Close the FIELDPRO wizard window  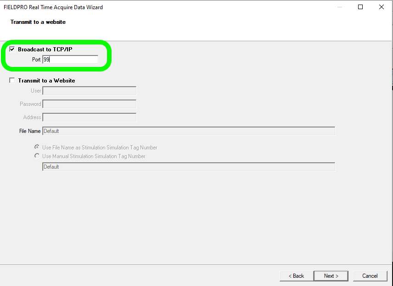(x=382, y=7)
